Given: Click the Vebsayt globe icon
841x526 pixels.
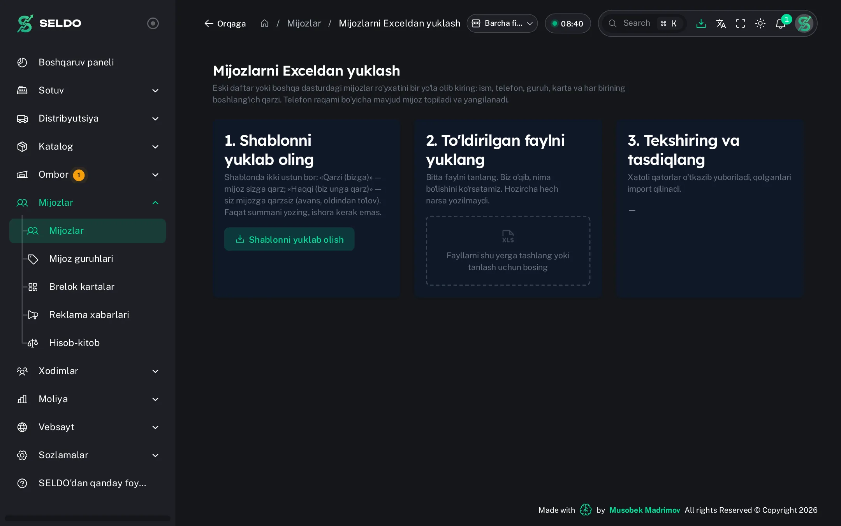Looking at the screenshot, I should (22, 427).
